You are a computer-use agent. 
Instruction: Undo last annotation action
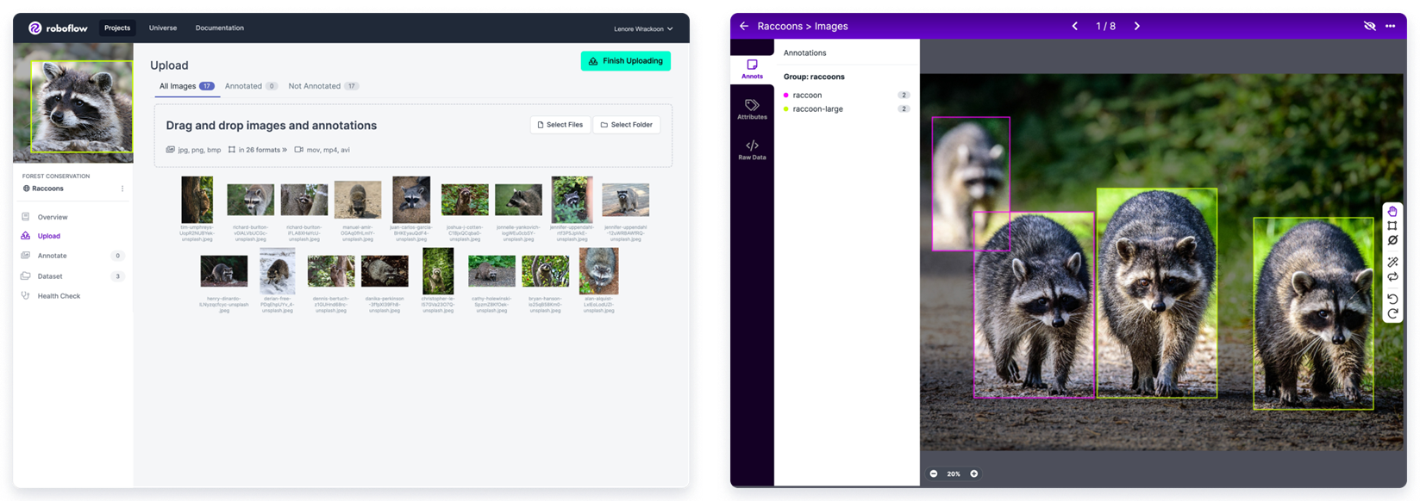point(1392,299)
